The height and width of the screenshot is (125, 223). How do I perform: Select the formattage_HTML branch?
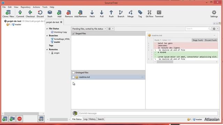click(60, 39)
